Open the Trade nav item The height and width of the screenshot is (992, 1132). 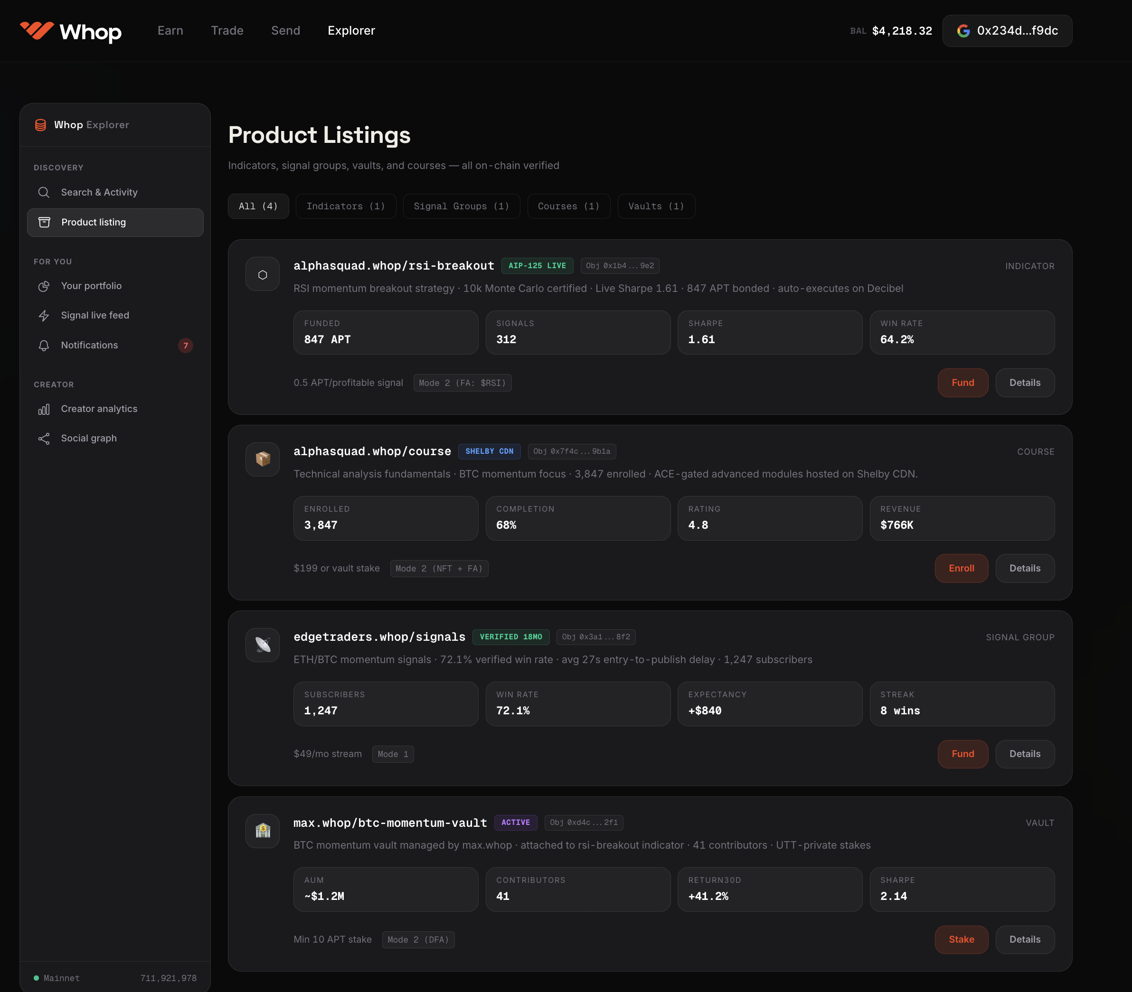pyautogui.click(x=227, y=30)
